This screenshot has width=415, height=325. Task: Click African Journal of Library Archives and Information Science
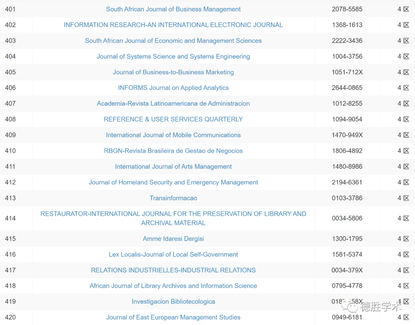click(x=173, y=285)
